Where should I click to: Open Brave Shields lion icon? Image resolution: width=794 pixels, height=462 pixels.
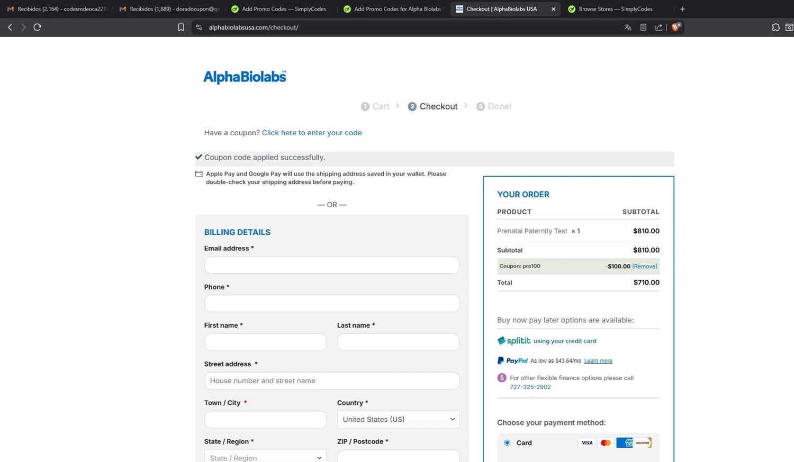coord(676,27)
